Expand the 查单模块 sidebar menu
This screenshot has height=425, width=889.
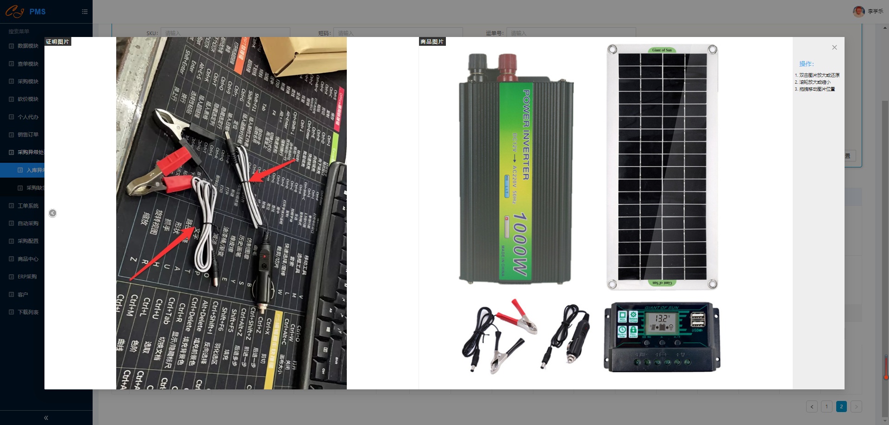(x=28, y=64)
